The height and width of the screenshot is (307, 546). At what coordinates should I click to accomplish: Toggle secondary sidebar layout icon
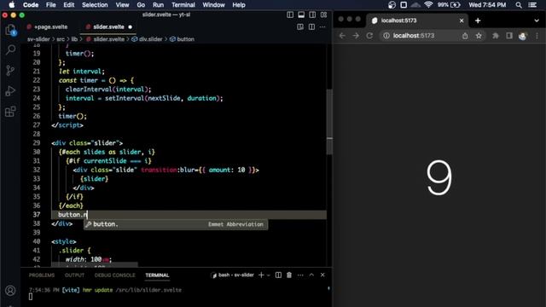point(312,14)
